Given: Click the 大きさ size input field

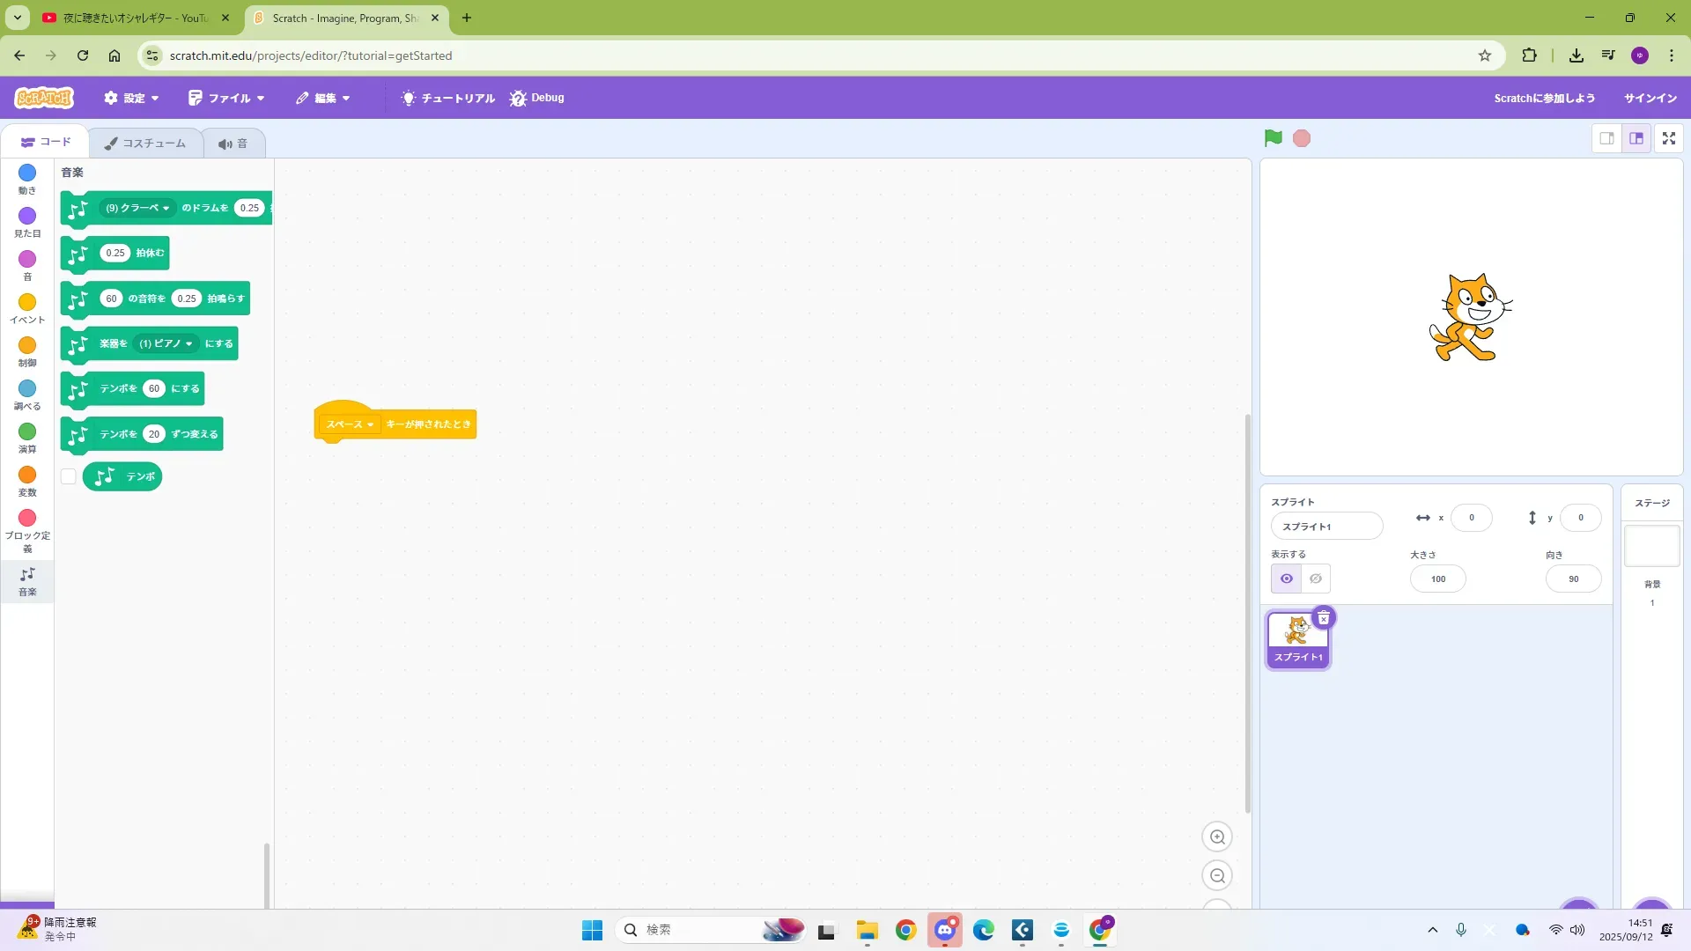Looking at the screenshot, I should pos(1437,579).
